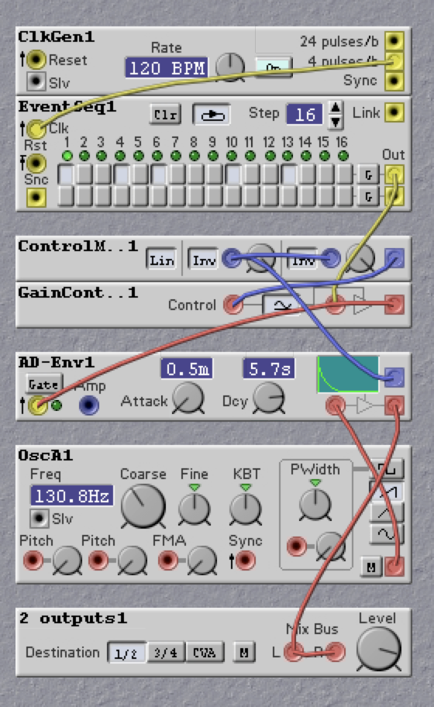Screen dimensions: 434x707
Task: Click the 130.8Hz frequency display
Action: pyautogui.click(x=71, y=496)
